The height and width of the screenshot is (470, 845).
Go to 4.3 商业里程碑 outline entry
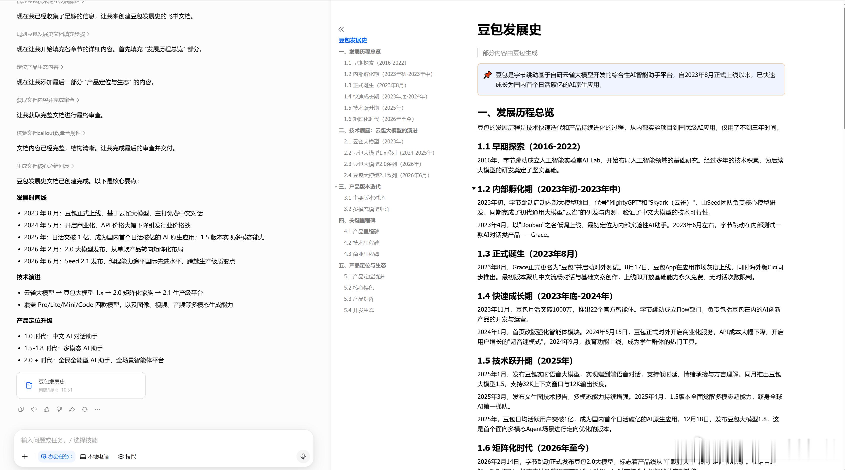tap(361, 254)
